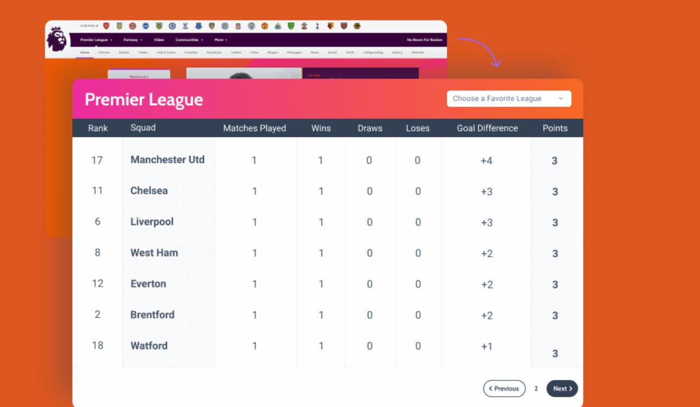
Task: Sort table by Points column header
Action: click(555, 128)
